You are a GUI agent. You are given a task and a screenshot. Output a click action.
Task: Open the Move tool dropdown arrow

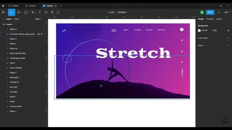point(14,13)
